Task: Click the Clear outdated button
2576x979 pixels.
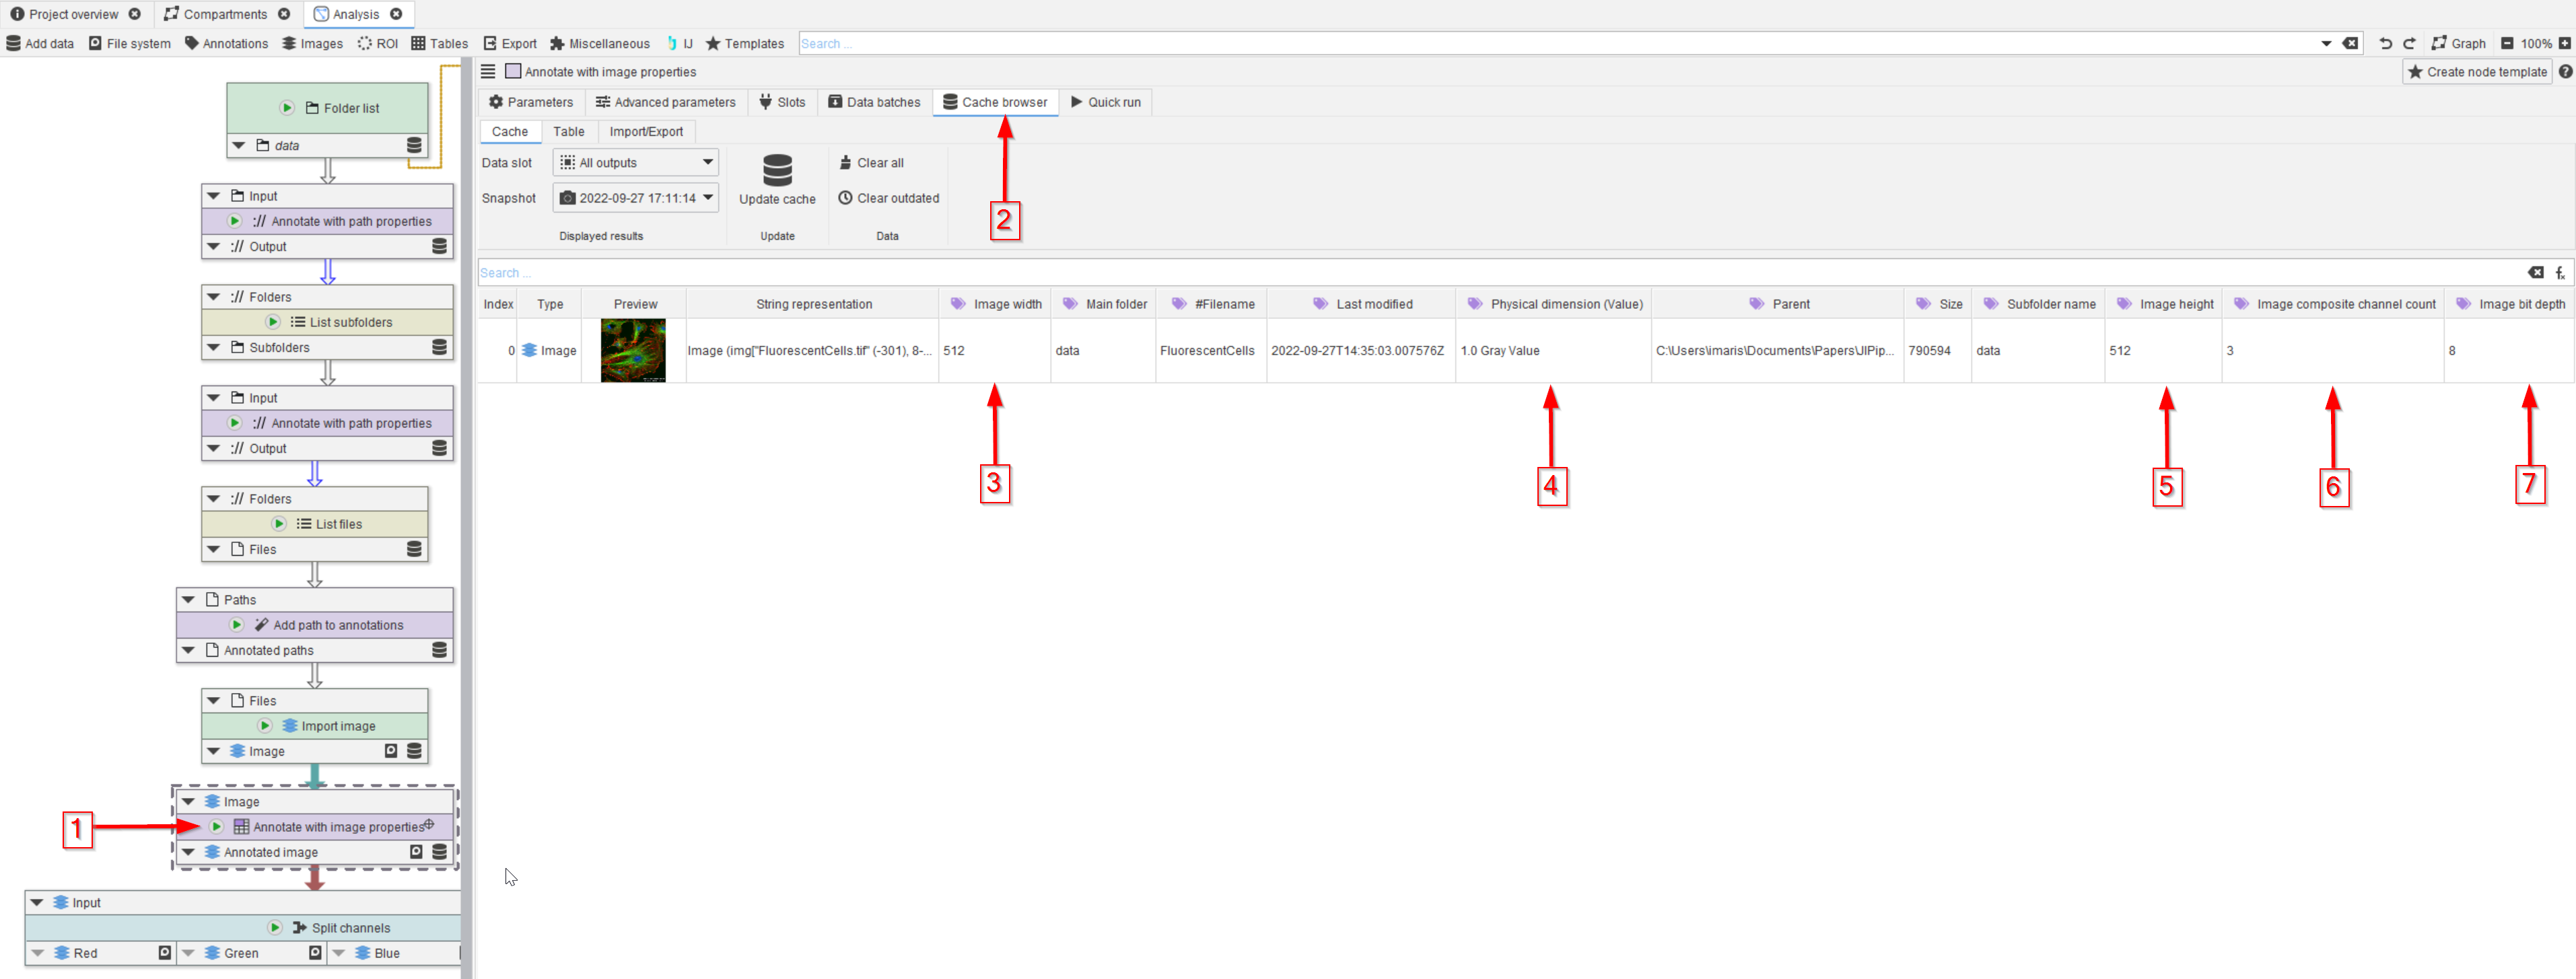Action: pos(888,198)
